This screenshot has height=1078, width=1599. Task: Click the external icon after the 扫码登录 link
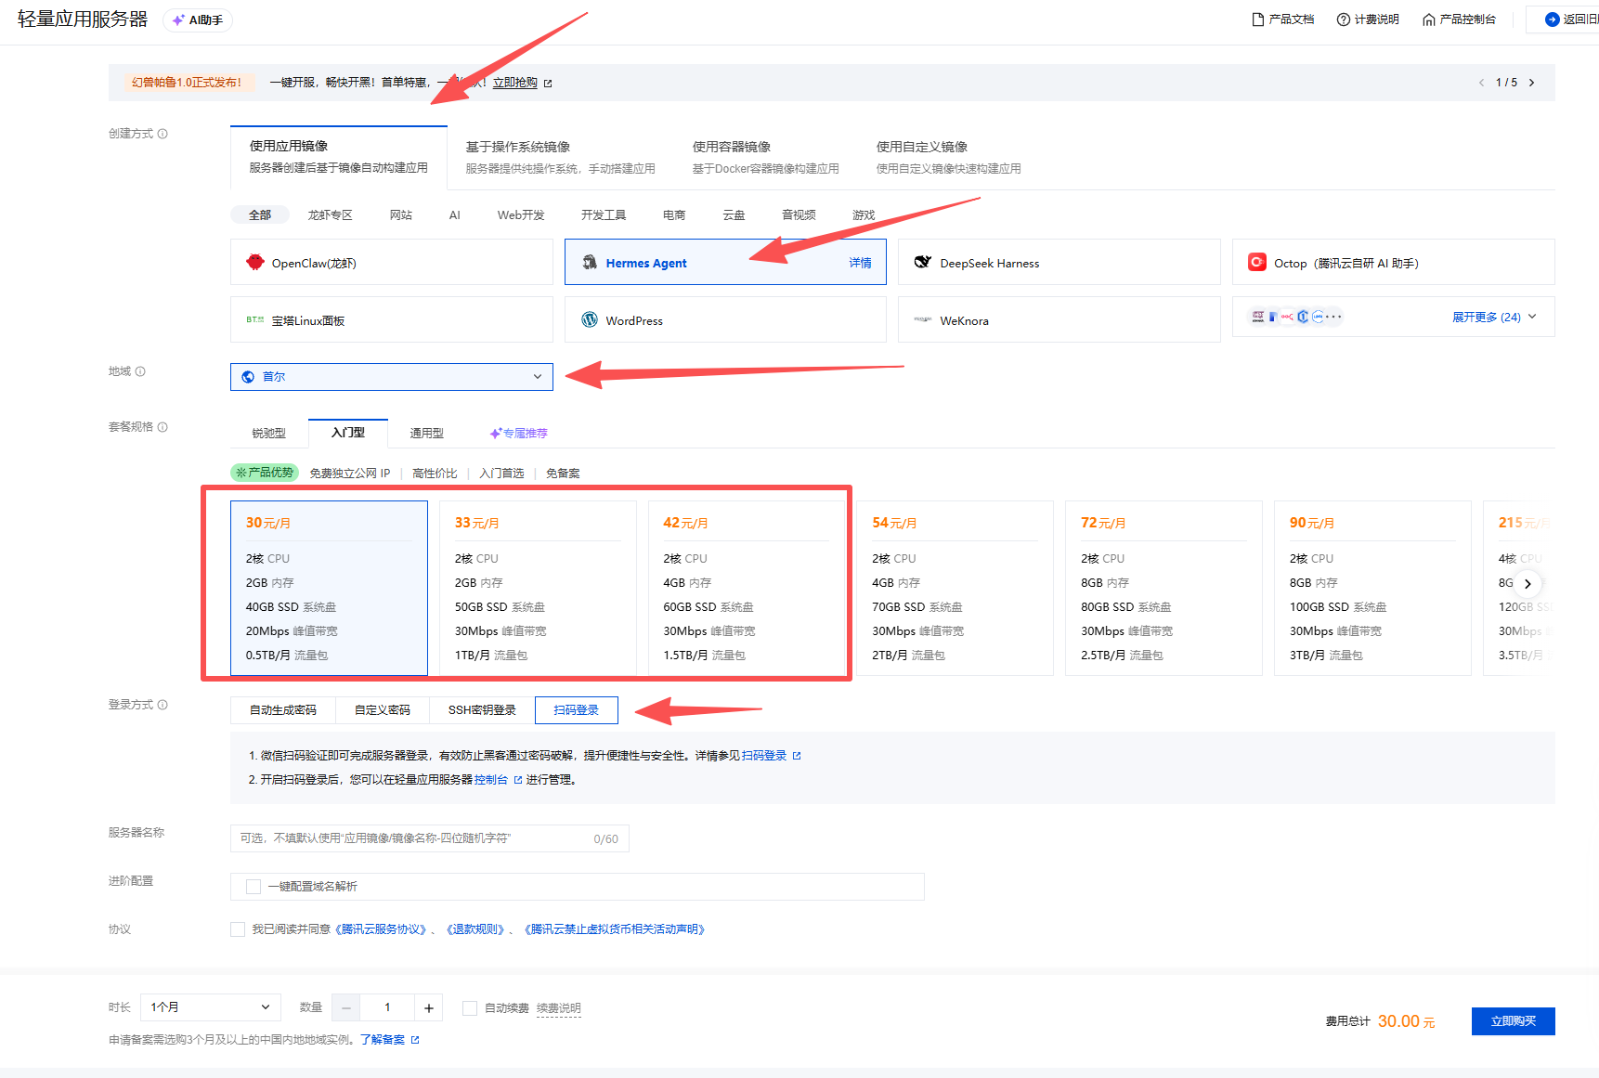[x=797, y=756]
